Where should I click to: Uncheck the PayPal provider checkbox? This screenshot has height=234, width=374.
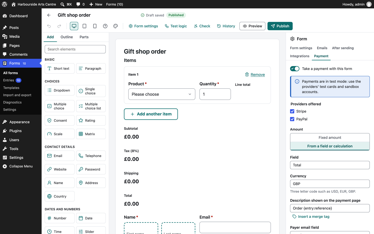(x=292, y=119)
